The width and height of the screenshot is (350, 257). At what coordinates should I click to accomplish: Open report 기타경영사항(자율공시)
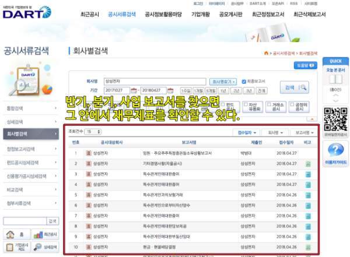pyautogui.click(x=162, y=164)
